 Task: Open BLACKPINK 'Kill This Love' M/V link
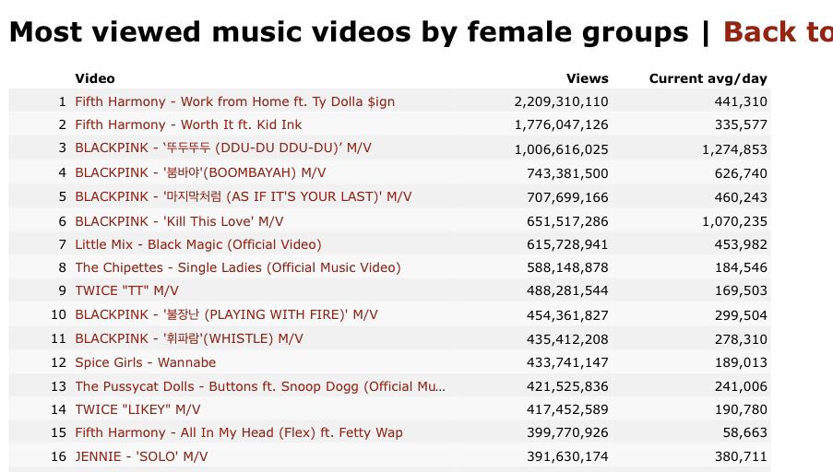pyautogui.click(x=179, y=221)
